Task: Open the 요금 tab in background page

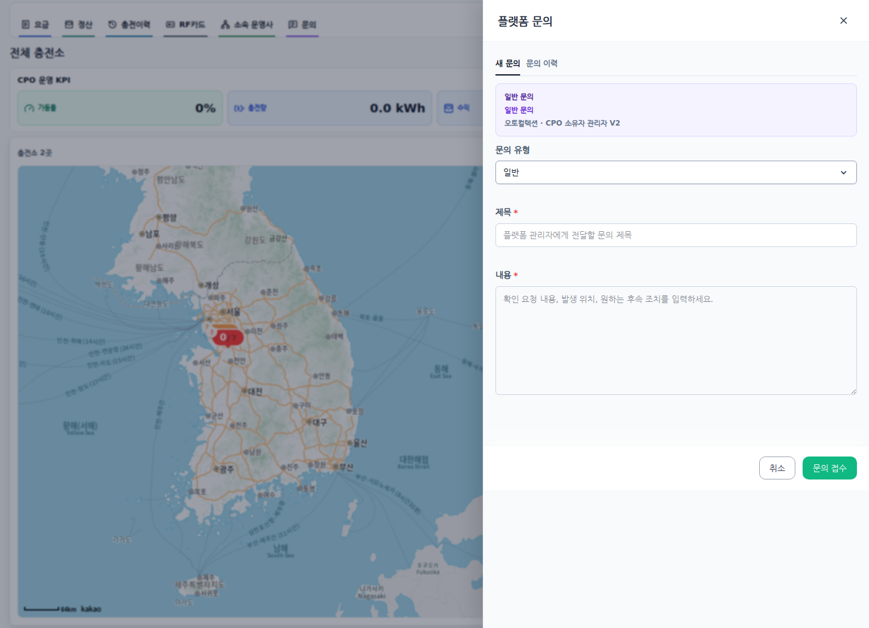Action: 35,25
